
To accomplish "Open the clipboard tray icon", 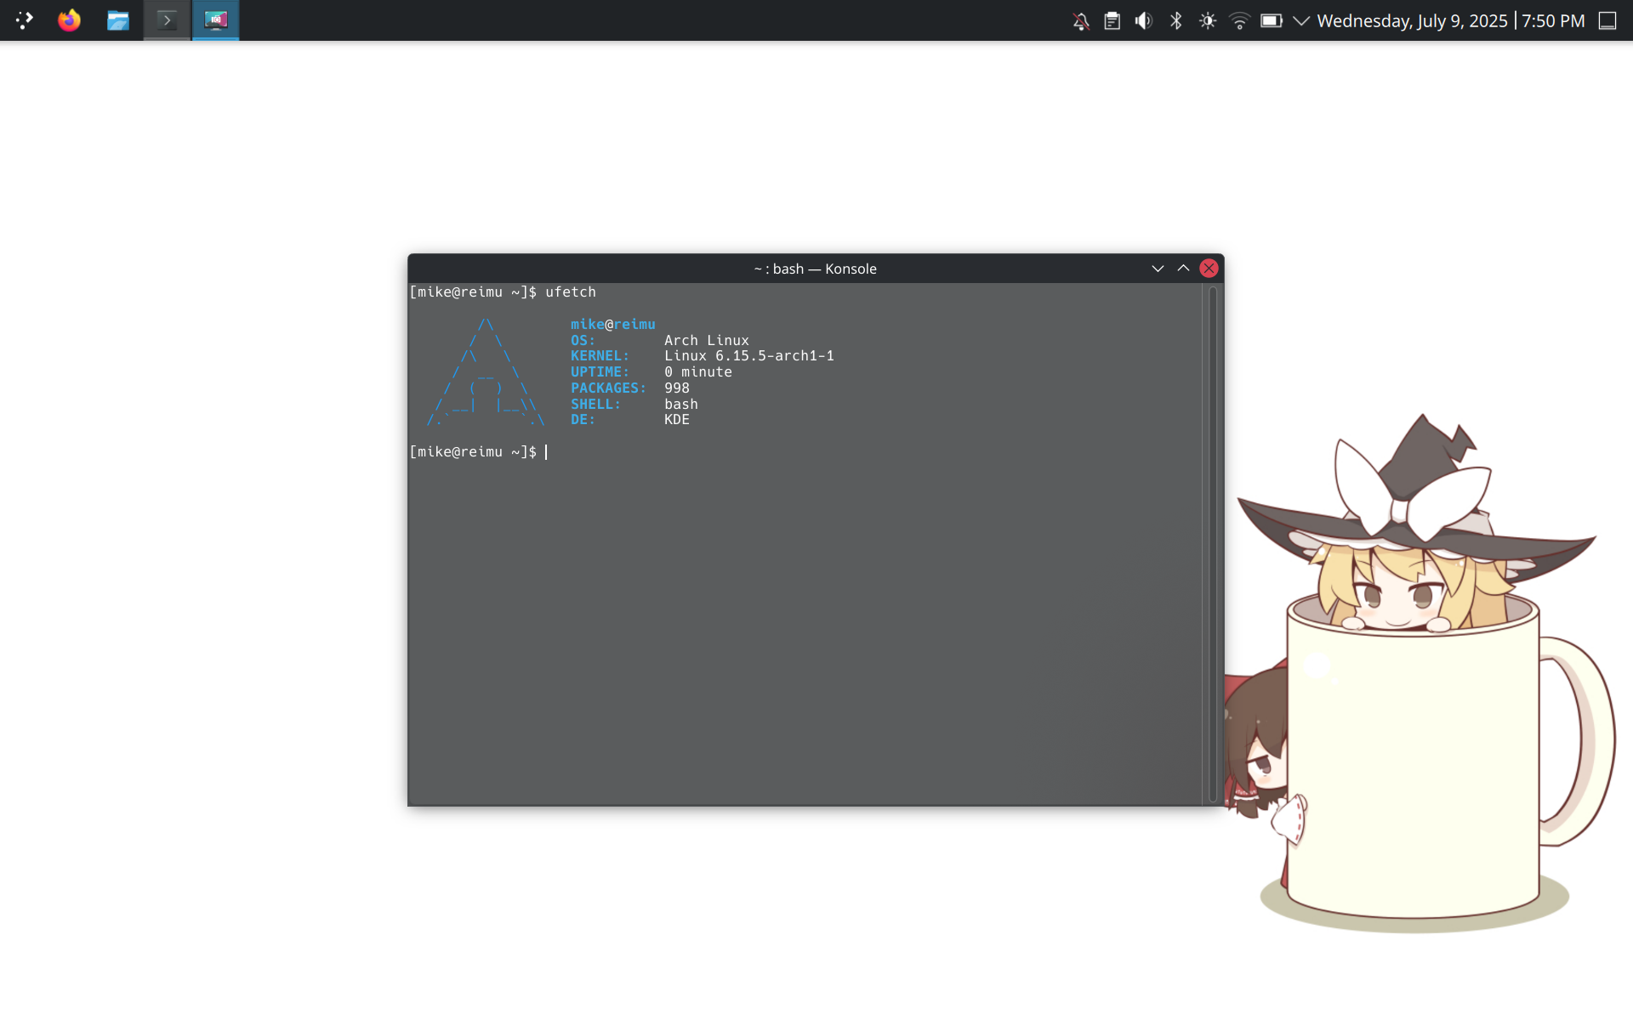I will click(x=1112, y=21).
